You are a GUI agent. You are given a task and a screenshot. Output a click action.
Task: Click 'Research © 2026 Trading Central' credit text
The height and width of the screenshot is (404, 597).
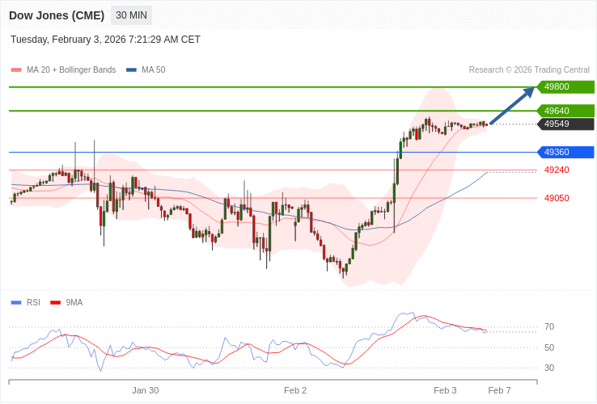coord(529,70)
